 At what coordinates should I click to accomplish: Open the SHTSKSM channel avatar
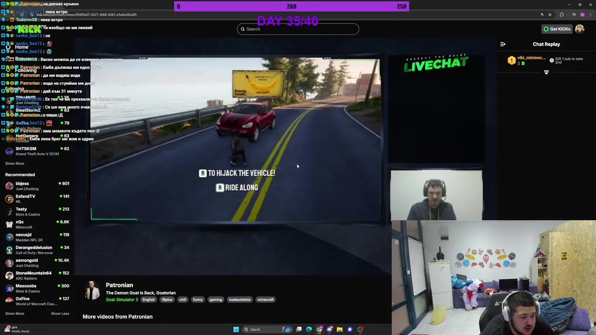[x=9, y=151]
